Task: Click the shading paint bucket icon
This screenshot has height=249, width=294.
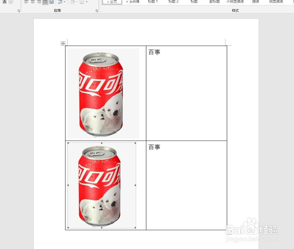Action: coord(72,2)
